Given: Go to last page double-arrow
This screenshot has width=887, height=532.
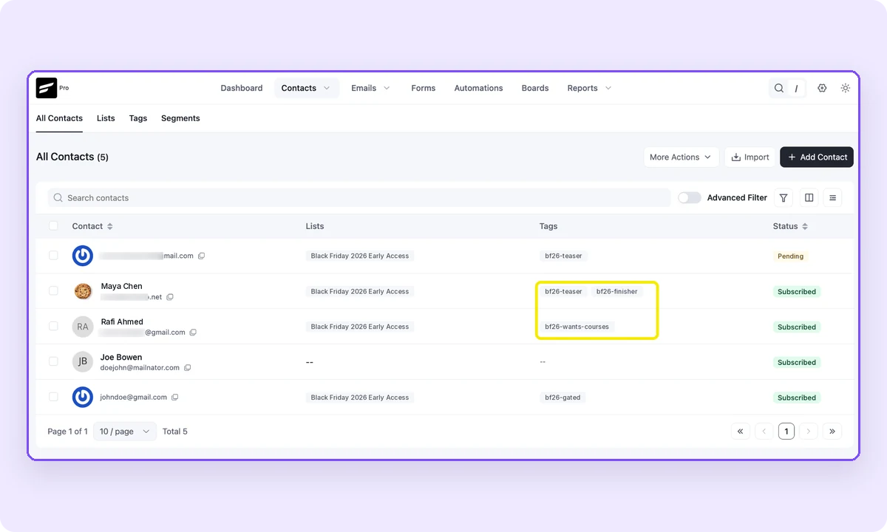Looking at the screenshot, I should (832, 432).
